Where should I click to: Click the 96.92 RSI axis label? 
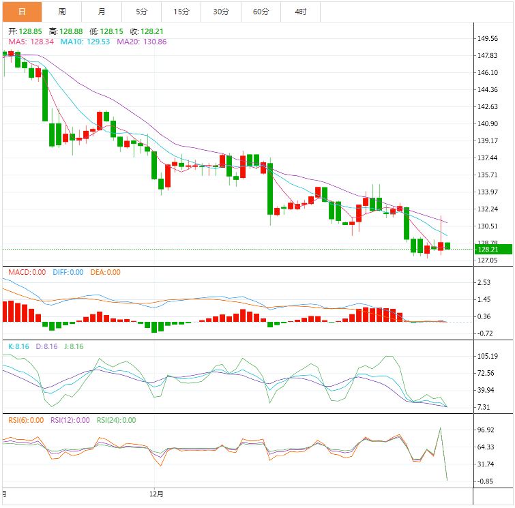coord(486,430)
